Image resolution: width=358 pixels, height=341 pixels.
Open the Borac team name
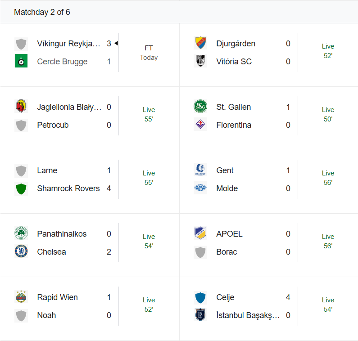click(x=227, y=252)
